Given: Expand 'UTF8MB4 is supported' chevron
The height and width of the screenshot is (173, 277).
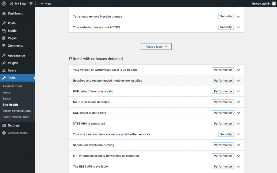Looking at the screenshot, I should click(238, 124).
